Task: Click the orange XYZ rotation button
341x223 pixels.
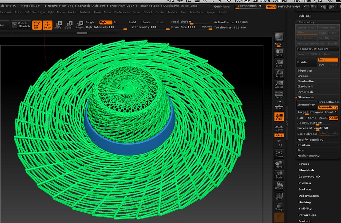Action: (x=279, y=135)
